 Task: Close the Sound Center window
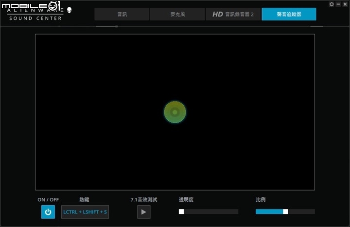345,4
